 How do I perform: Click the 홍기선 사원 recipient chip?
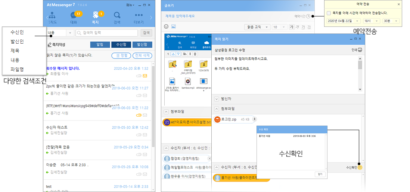[x=242, y=178]
